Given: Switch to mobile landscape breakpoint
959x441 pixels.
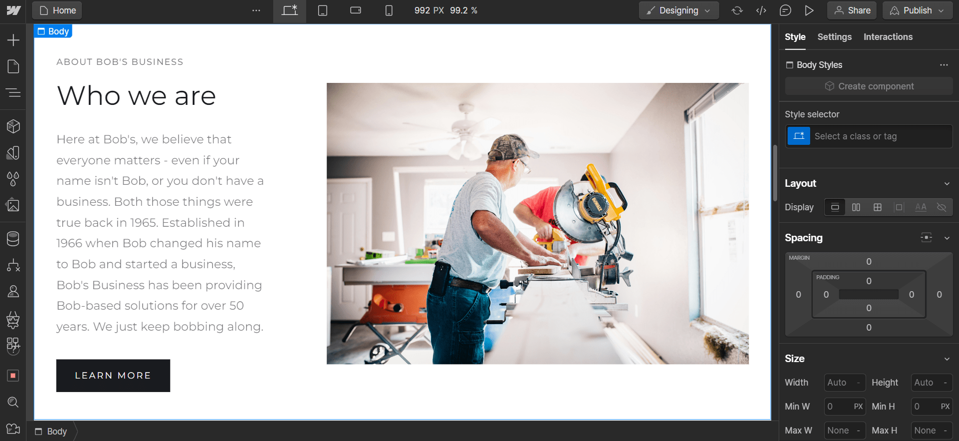Looking at the screenshot, I should coord(356,10).
